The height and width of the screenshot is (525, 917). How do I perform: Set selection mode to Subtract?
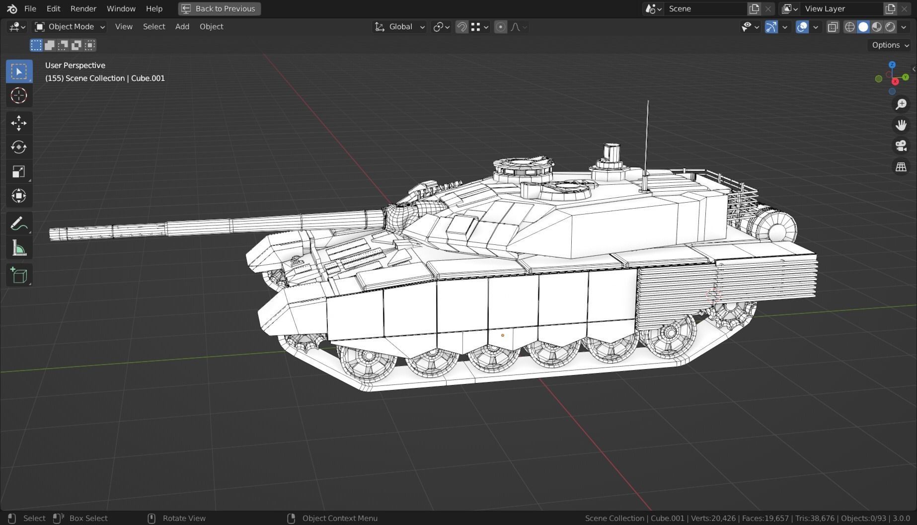coord(63,45)
